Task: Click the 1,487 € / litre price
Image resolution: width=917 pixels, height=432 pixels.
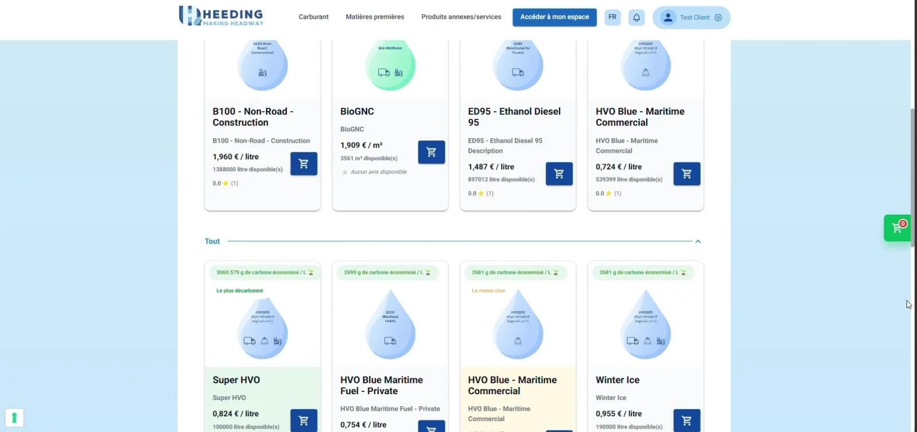Action: pyautogui.click(x=491, y=167)
